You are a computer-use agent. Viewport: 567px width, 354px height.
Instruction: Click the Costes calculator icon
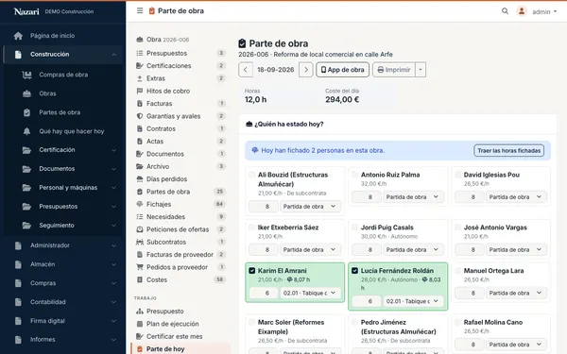140,279
